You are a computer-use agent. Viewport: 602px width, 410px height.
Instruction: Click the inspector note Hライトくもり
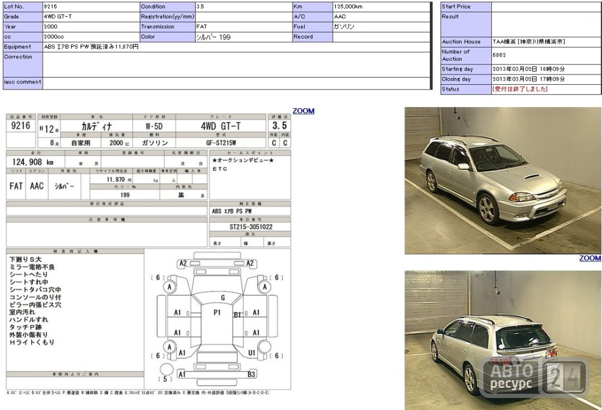(32, 342)
